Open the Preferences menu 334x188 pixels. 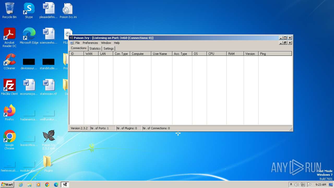[90, 43]
